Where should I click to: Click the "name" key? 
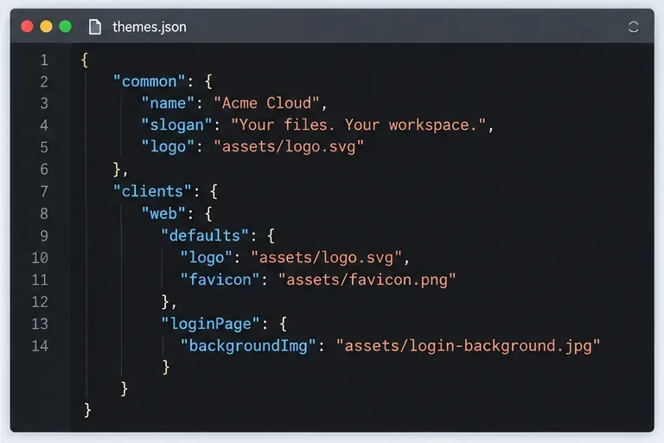pos(168,103)
